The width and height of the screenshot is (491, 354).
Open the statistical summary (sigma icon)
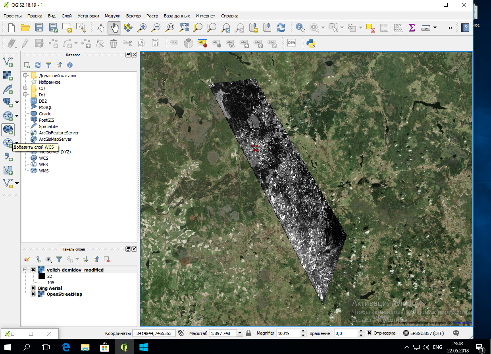click(412, 28)
